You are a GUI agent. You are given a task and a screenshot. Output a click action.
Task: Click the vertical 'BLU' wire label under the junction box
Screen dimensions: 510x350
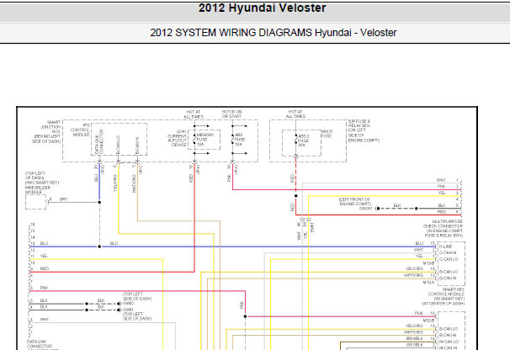tap(96, 178)
